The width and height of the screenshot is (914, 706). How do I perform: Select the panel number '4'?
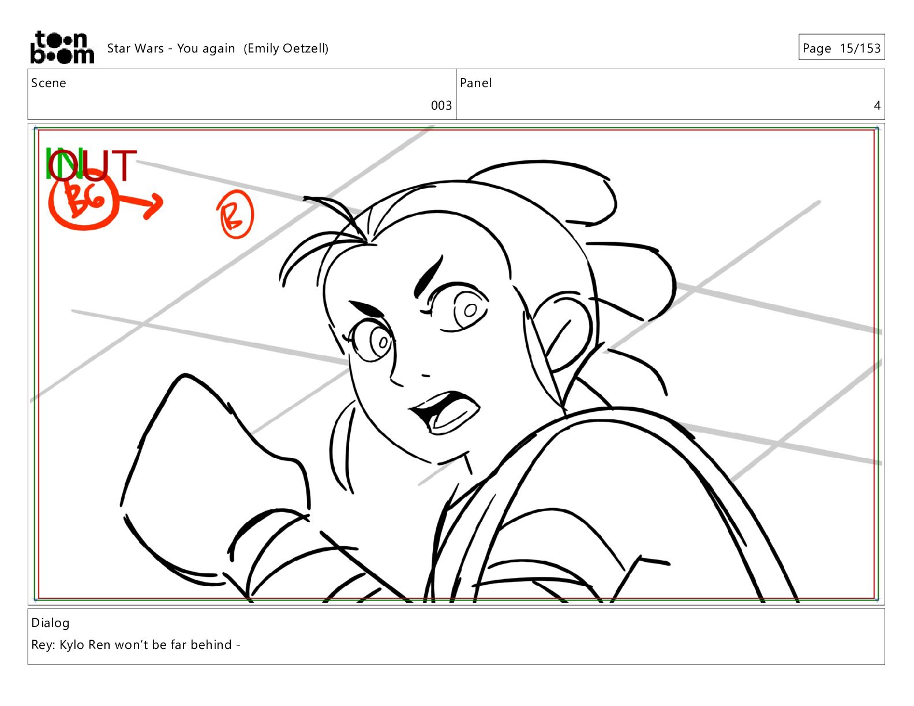pos(877,106)
